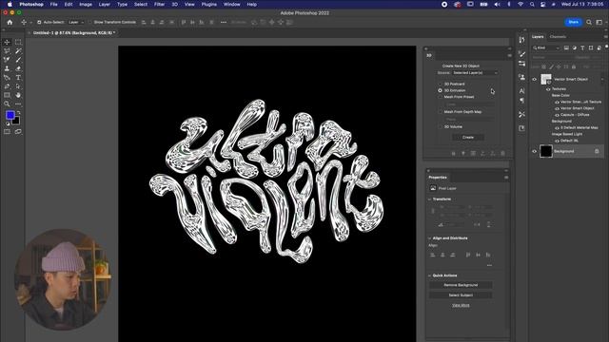Select the Type tool
The width and height of the screenshot is (609, 342).
(x=18, y=78)
